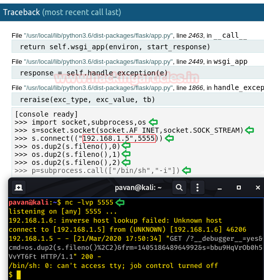Screen dimensions: 264x280
Task: Minimize the pavan@kali terminal window
Action: (x=220, y=188)
